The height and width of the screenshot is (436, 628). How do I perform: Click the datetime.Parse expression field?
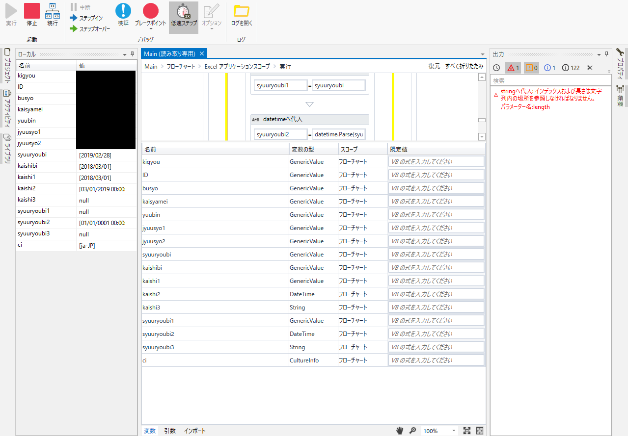pos(339,134)
